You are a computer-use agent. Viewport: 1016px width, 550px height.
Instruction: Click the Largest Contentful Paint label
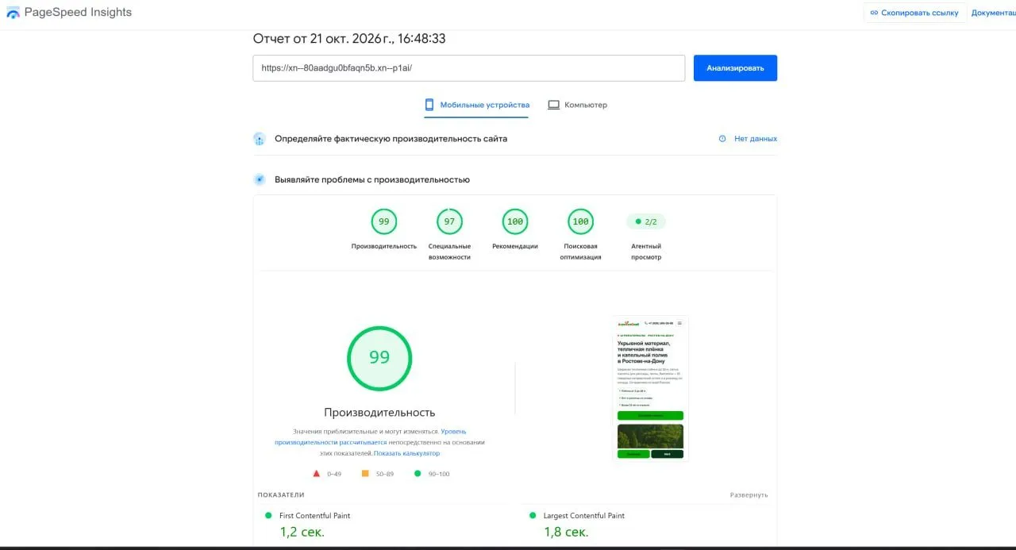tap(583, 516)
